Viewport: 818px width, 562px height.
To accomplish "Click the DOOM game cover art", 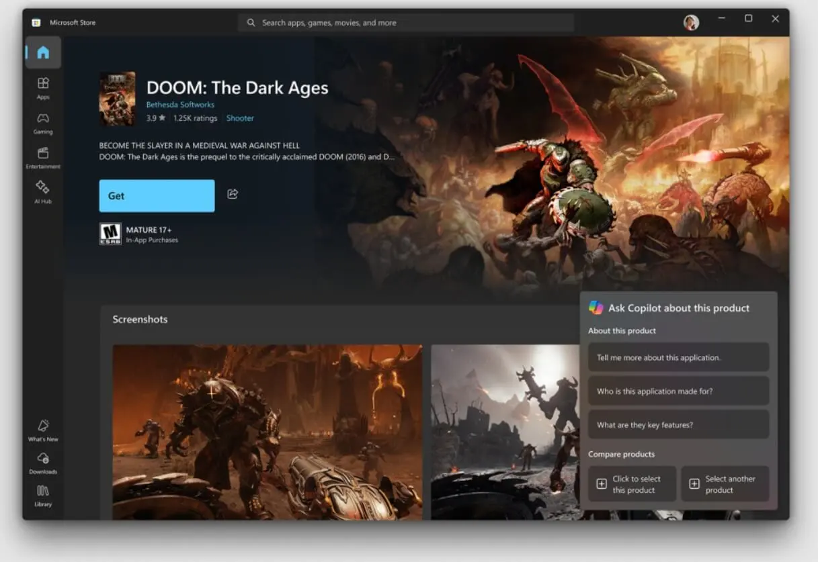I will [117, 99].
